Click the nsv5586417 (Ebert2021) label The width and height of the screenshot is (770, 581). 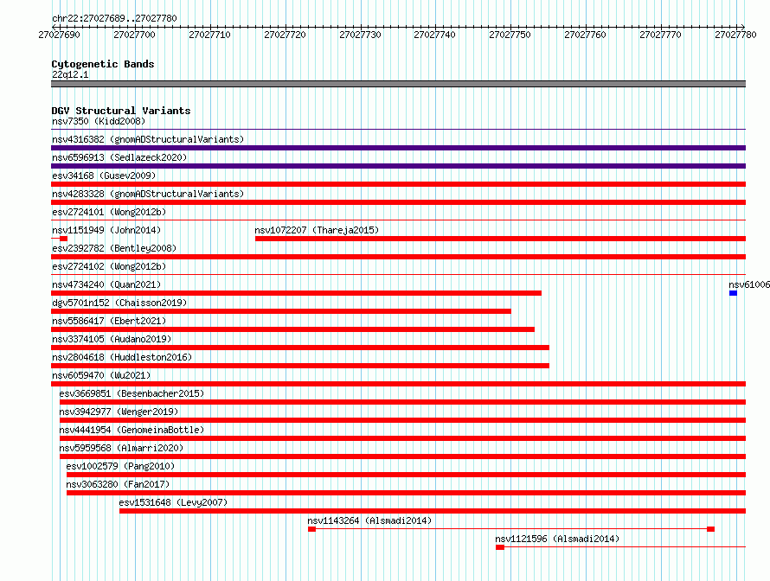click(109, 321)
